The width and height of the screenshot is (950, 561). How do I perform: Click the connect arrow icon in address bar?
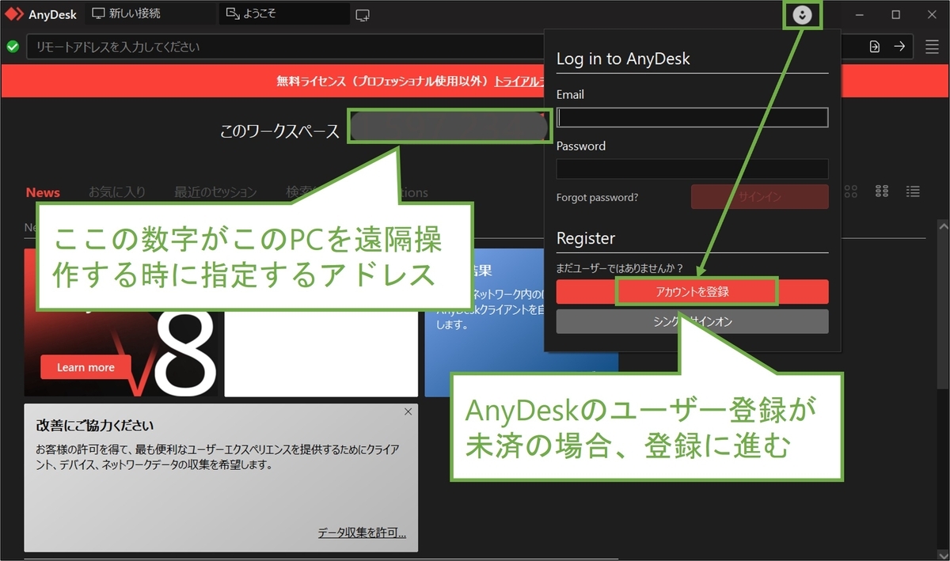point(899,47)
